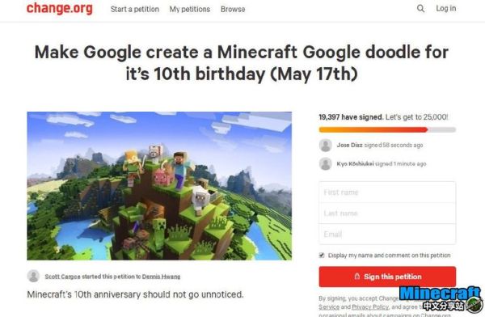Click the signature progress bar
This screenshot has height=317, width=485.
[x=387, y=129]
